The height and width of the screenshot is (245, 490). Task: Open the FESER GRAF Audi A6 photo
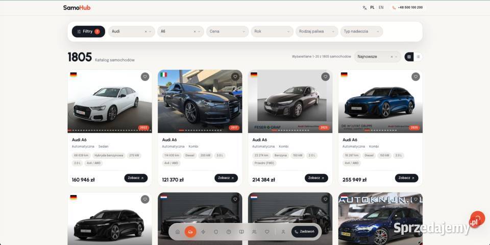point(290,101)
